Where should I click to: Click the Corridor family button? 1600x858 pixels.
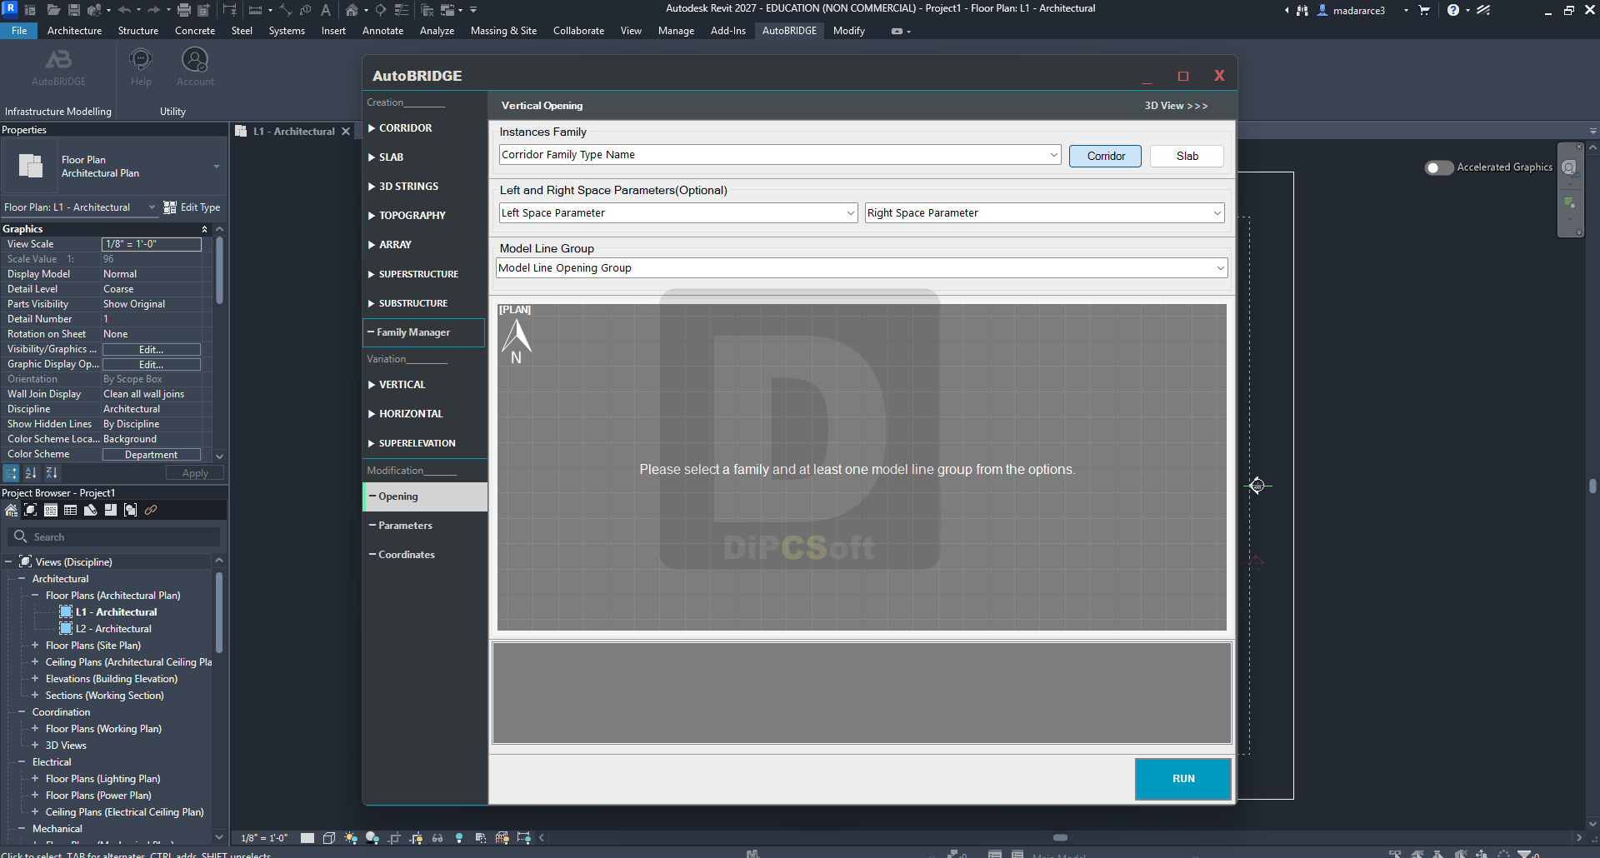(1106, 156)
